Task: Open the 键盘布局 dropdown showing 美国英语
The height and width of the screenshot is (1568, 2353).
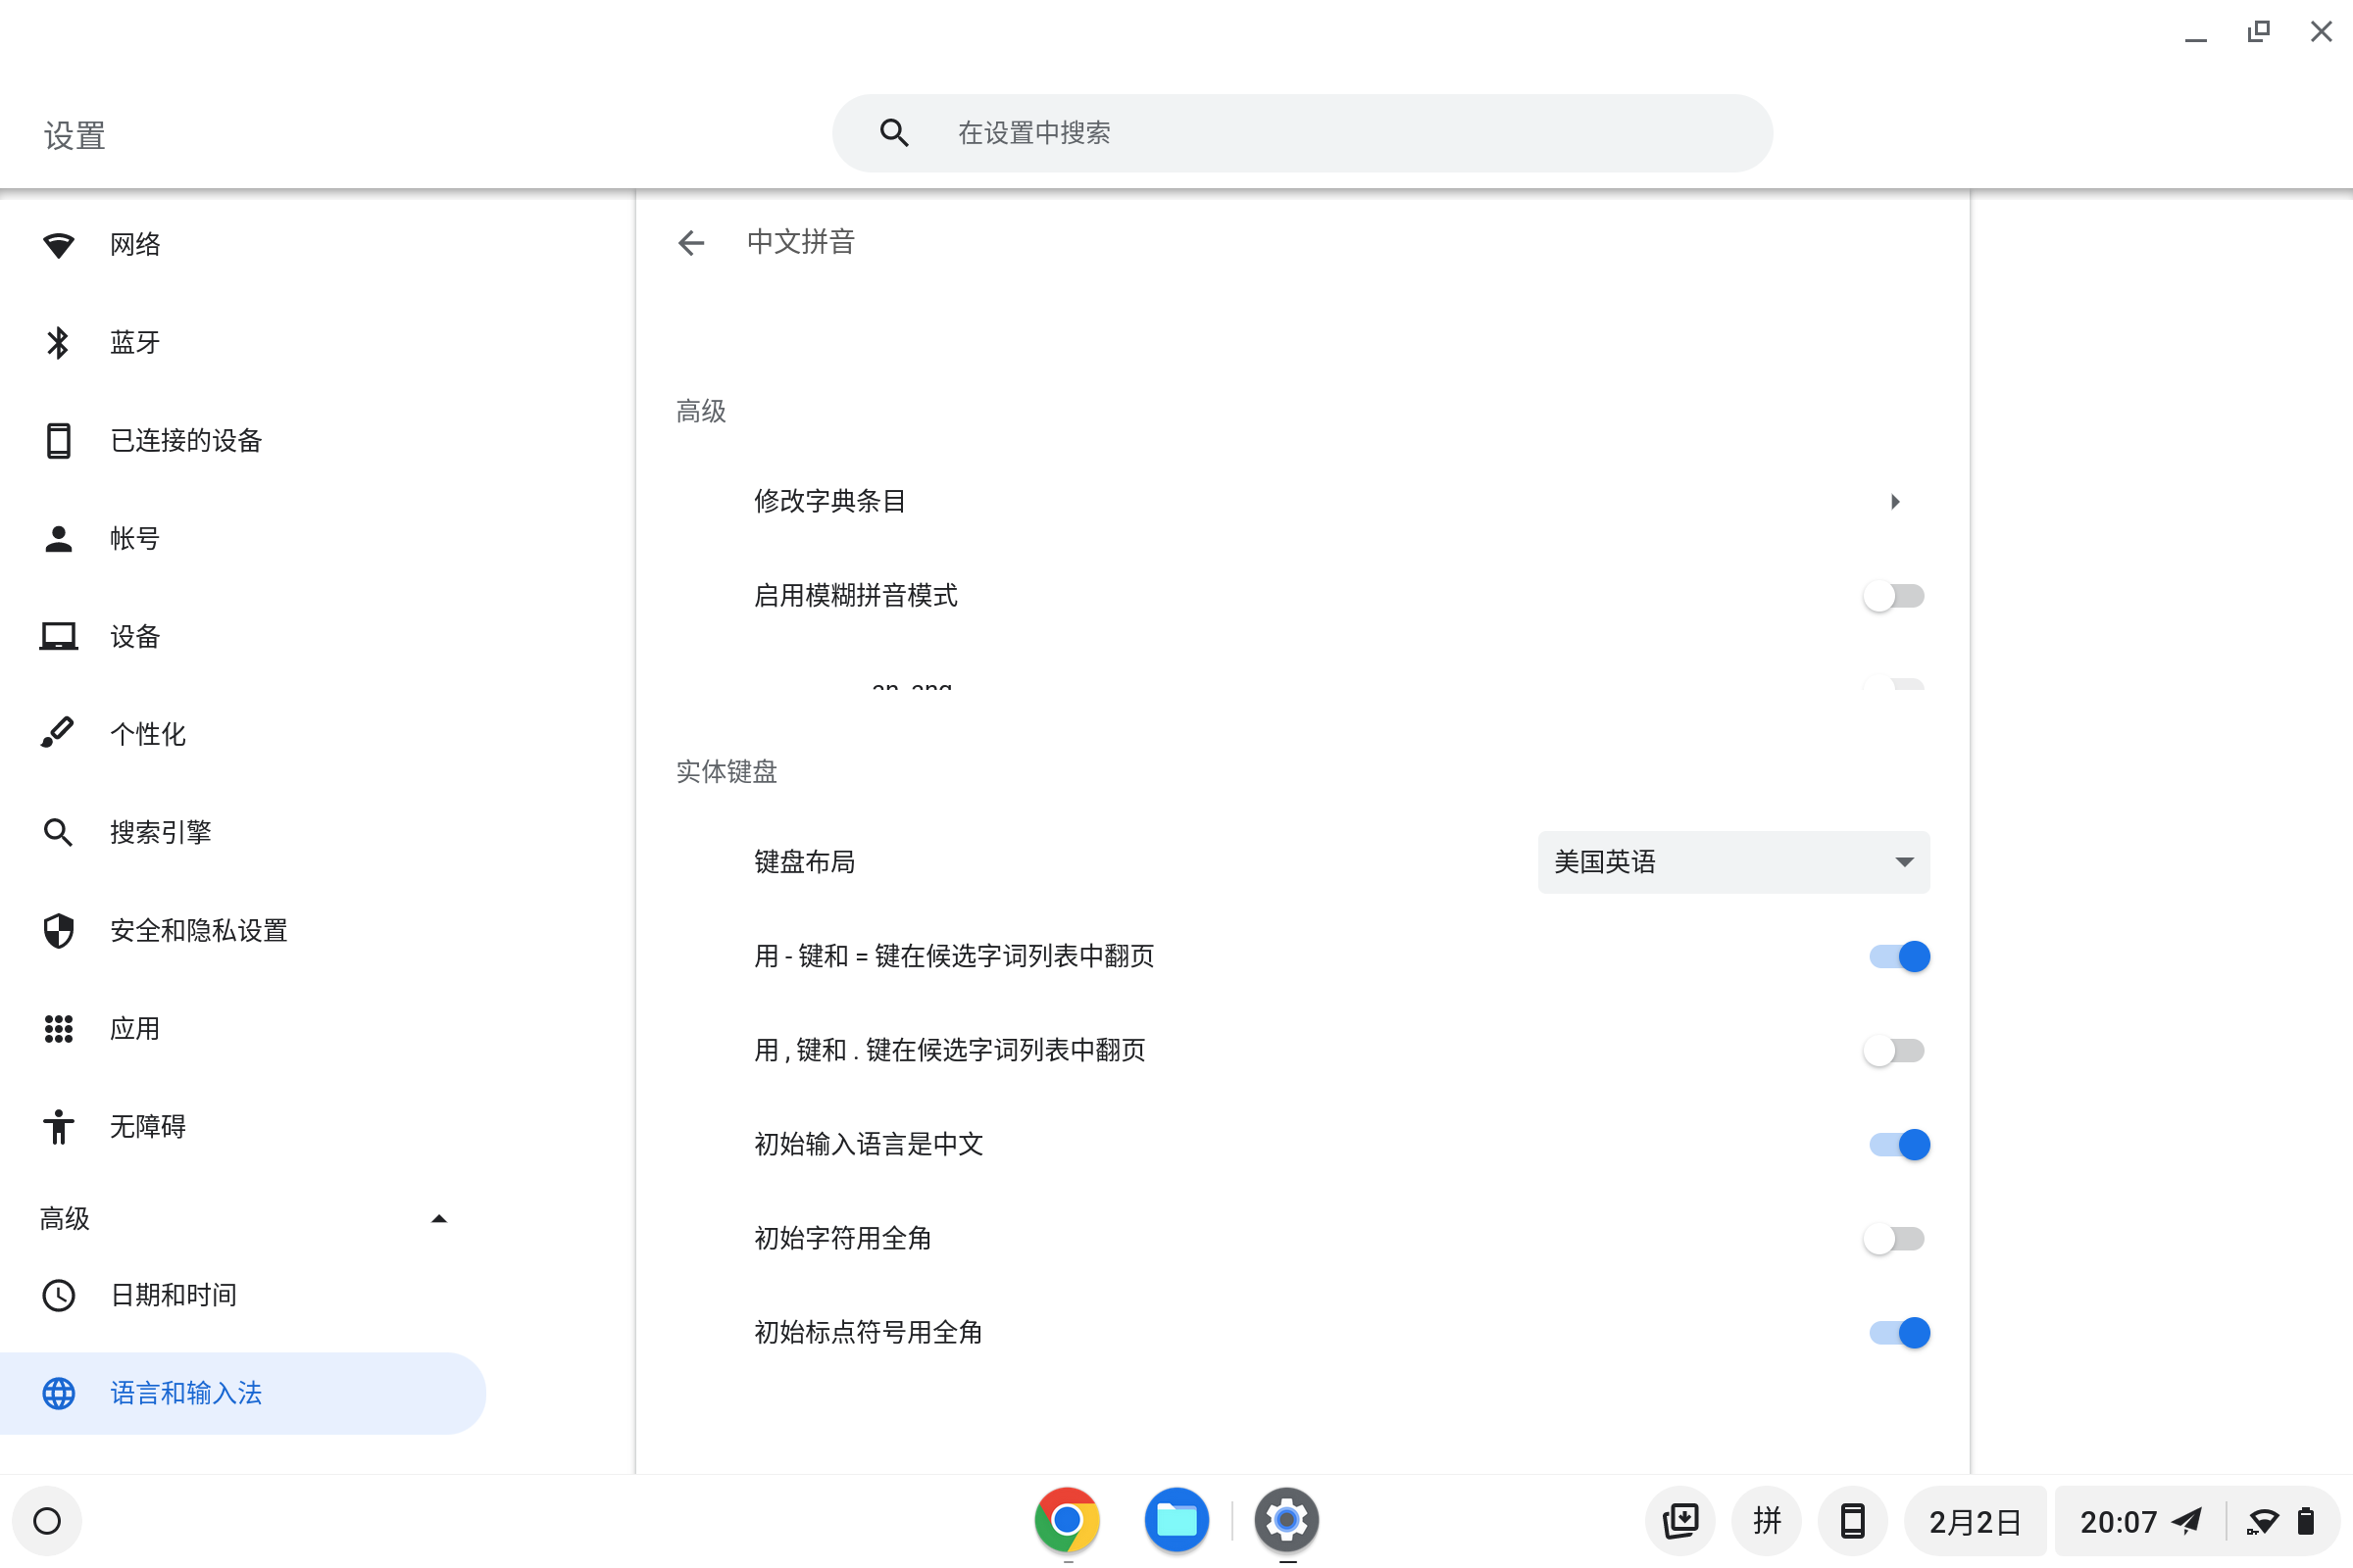Action: [x=1733, y=862]
